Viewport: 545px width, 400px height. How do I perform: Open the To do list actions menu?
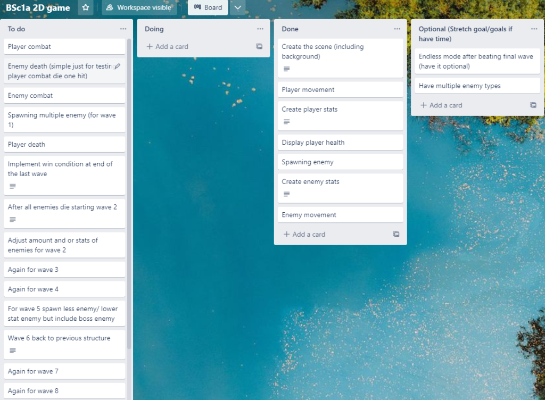point(123,29)
